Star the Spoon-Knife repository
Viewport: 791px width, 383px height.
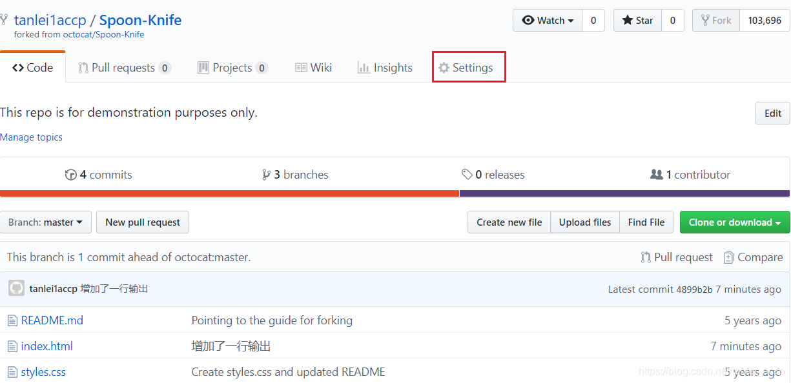coord(637,21)
